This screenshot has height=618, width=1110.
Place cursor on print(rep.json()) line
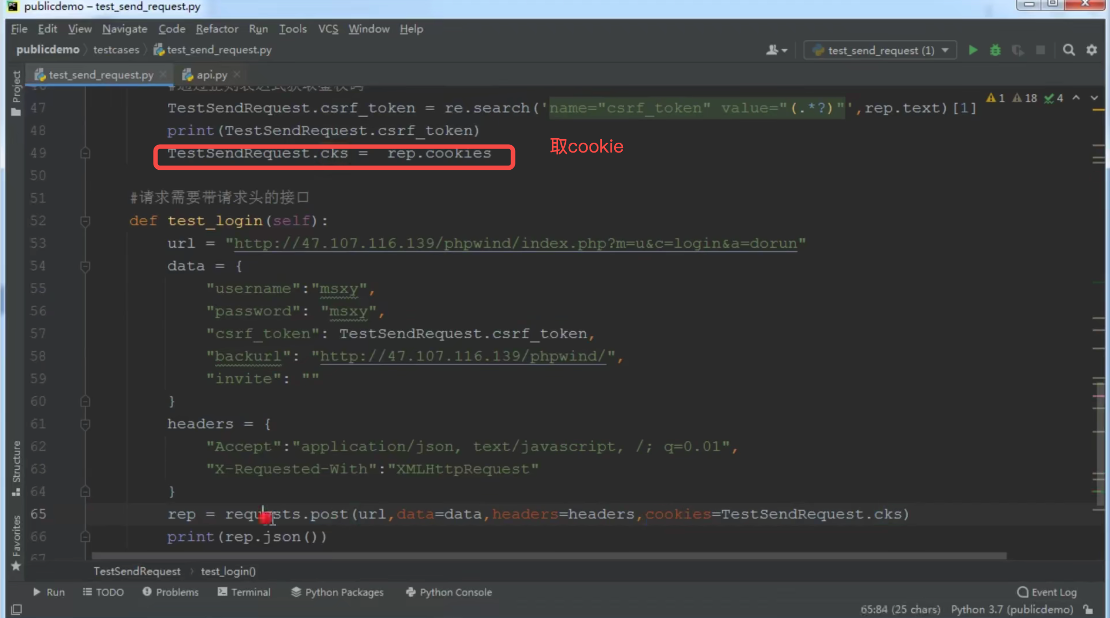pos(247,537)
